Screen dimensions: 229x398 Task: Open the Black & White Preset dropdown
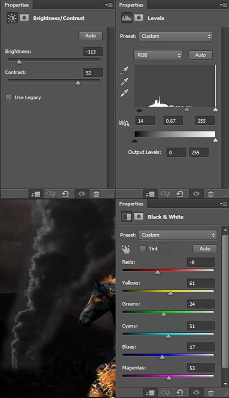point(178,235)
